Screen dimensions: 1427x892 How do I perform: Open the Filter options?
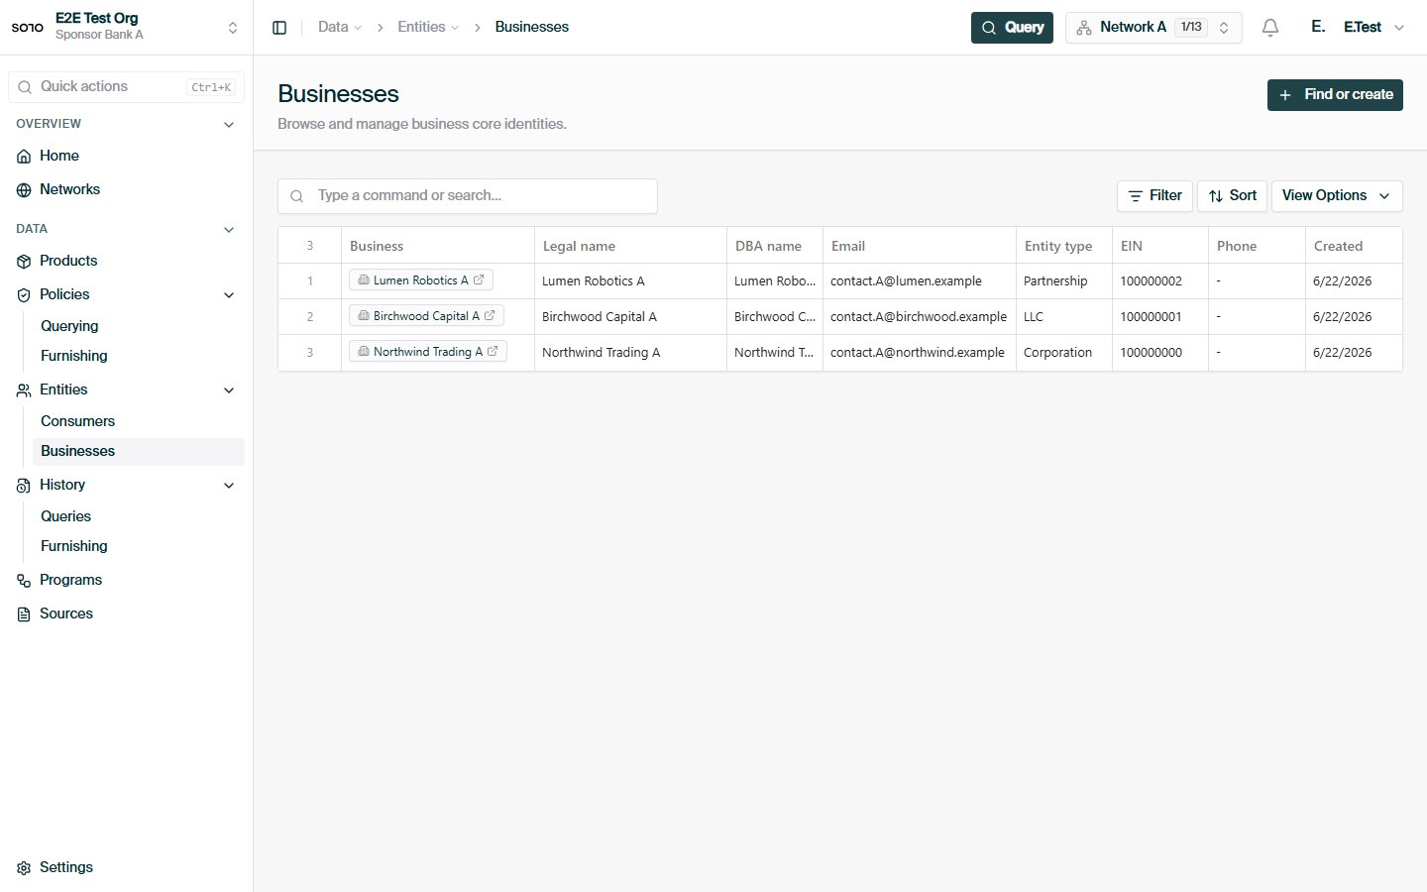1154,196
